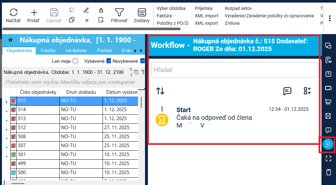Image resolution: width=336 pixels, height=185 pixels.
Task: Open Zostavy reports
Action: pyautogui.click(x=141, y=13)
